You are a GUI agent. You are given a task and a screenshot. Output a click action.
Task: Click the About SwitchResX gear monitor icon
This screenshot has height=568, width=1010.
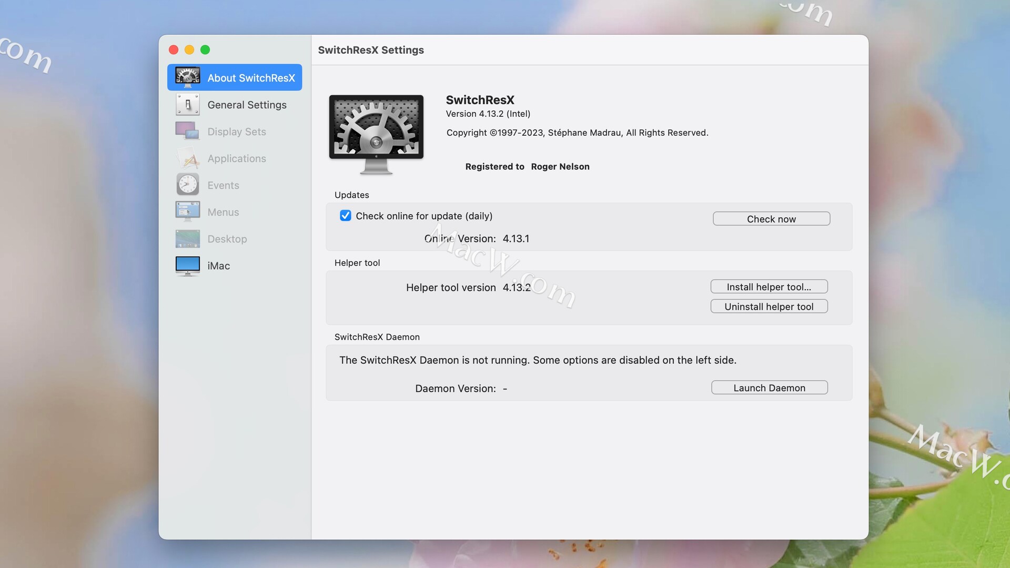(x=187, y=77)
